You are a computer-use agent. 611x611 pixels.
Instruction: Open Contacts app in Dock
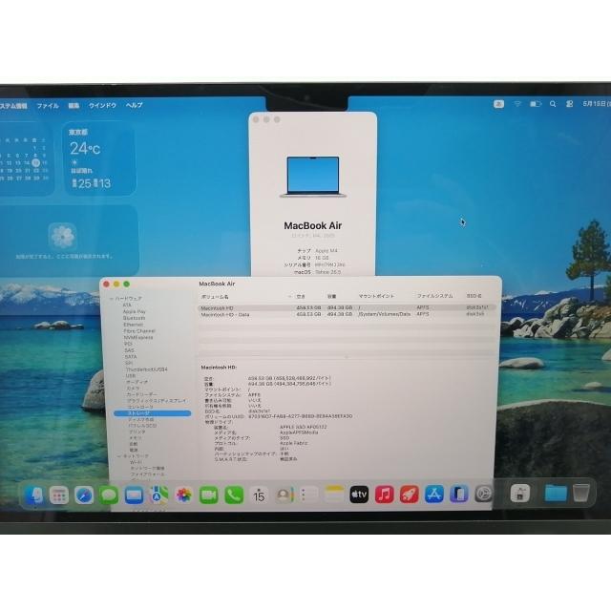click(284, 495)
